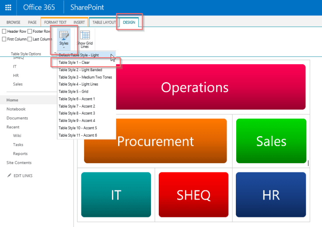The image size is (322, 227).
Task: Click the Styles table icon
Action: click(63, 34)
